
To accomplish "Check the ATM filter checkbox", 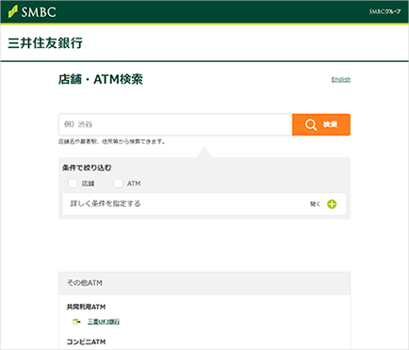I will coord(118,183).
